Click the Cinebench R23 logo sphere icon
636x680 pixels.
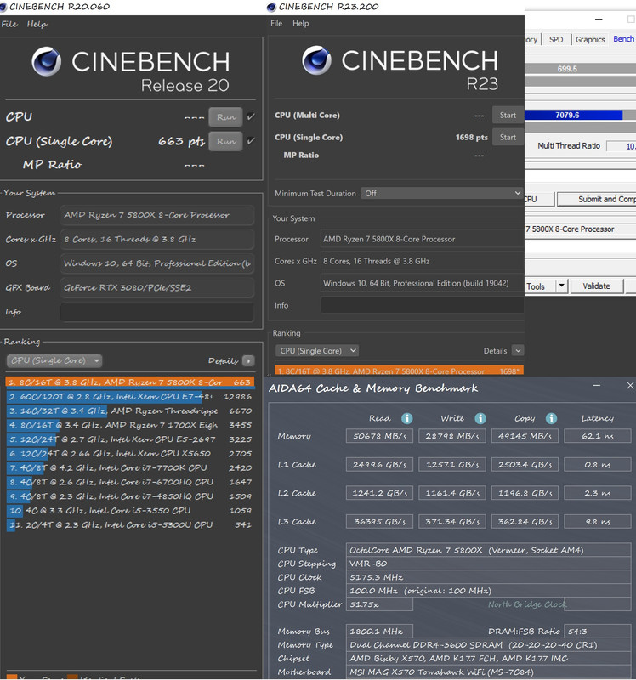pyautogui.click(x=316, y=60)
